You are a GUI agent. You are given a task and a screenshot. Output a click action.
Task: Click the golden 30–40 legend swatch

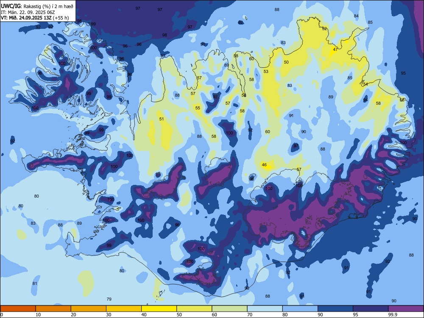point(124,309)
